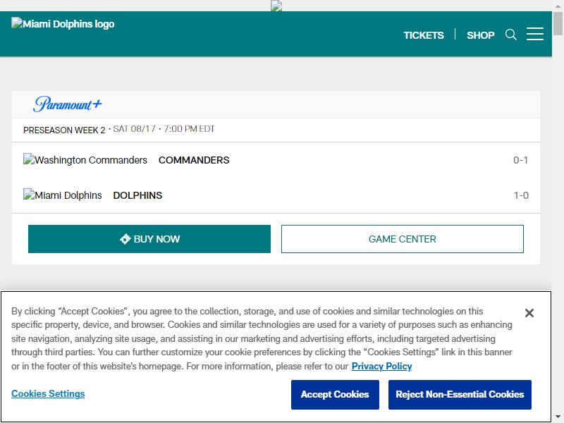Click the vertical scrollbar thumb
This screenshot has width=564, height=423.
558,23
